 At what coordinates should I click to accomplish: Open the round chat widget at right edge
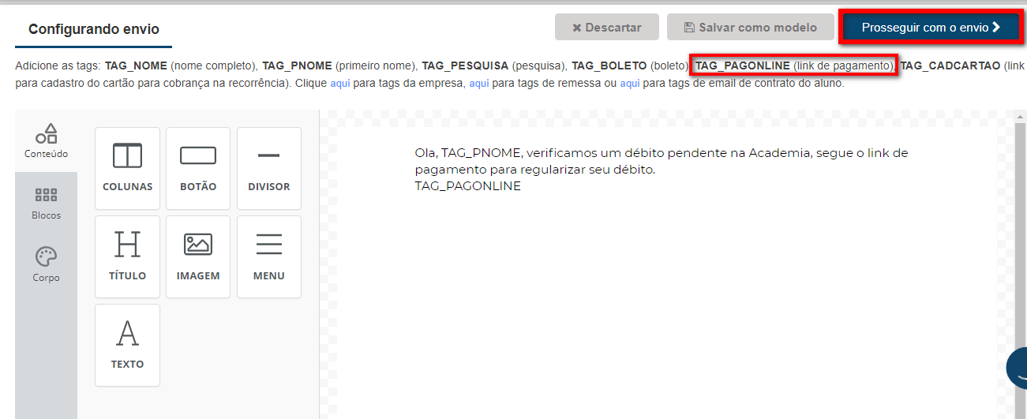(1018, 368)
